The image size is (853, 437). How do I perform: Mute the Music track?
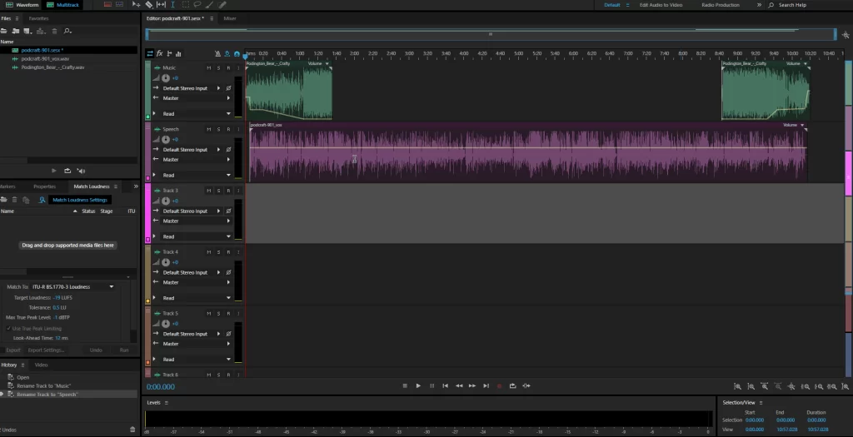[208, 68]
